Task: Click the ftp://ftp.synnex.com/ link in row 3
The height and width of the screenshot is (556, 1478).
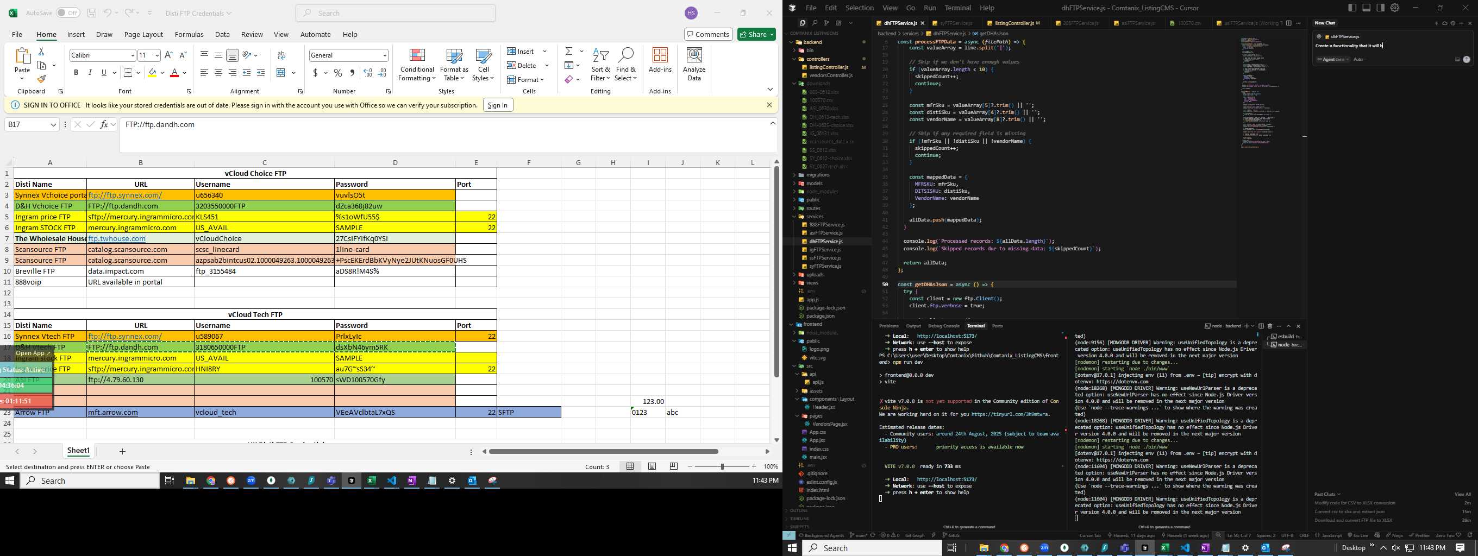Action: [x=124, y=195]
